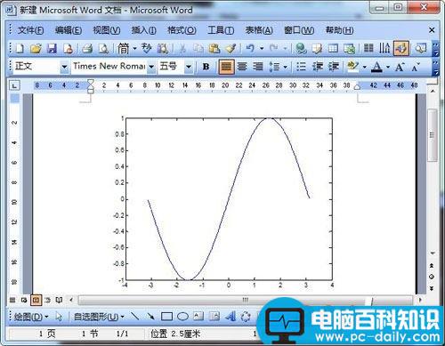This screenshot has height=346, width=445.
Task: Expand the font size 五号 dropdown
Action: 189,67
